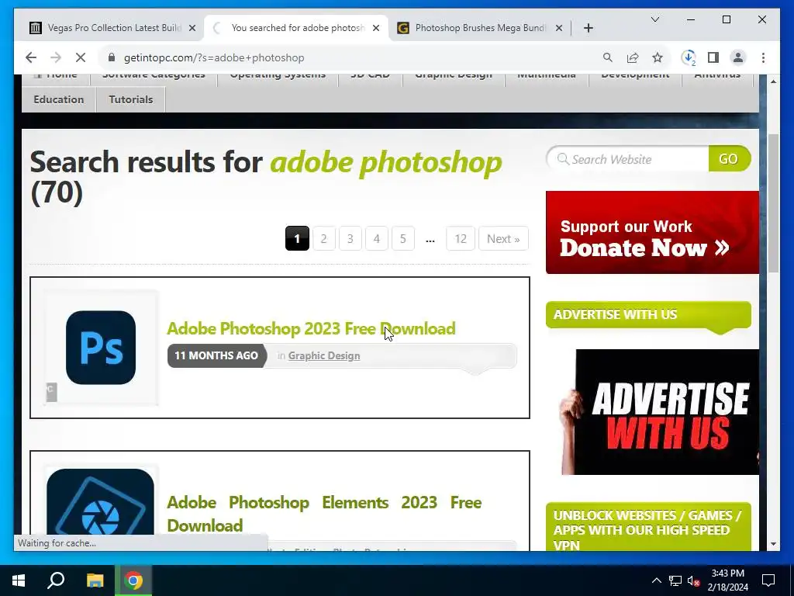Open the Windows notification center
Image resolution: width=794 pixels, height=596 pixels.
768,580
